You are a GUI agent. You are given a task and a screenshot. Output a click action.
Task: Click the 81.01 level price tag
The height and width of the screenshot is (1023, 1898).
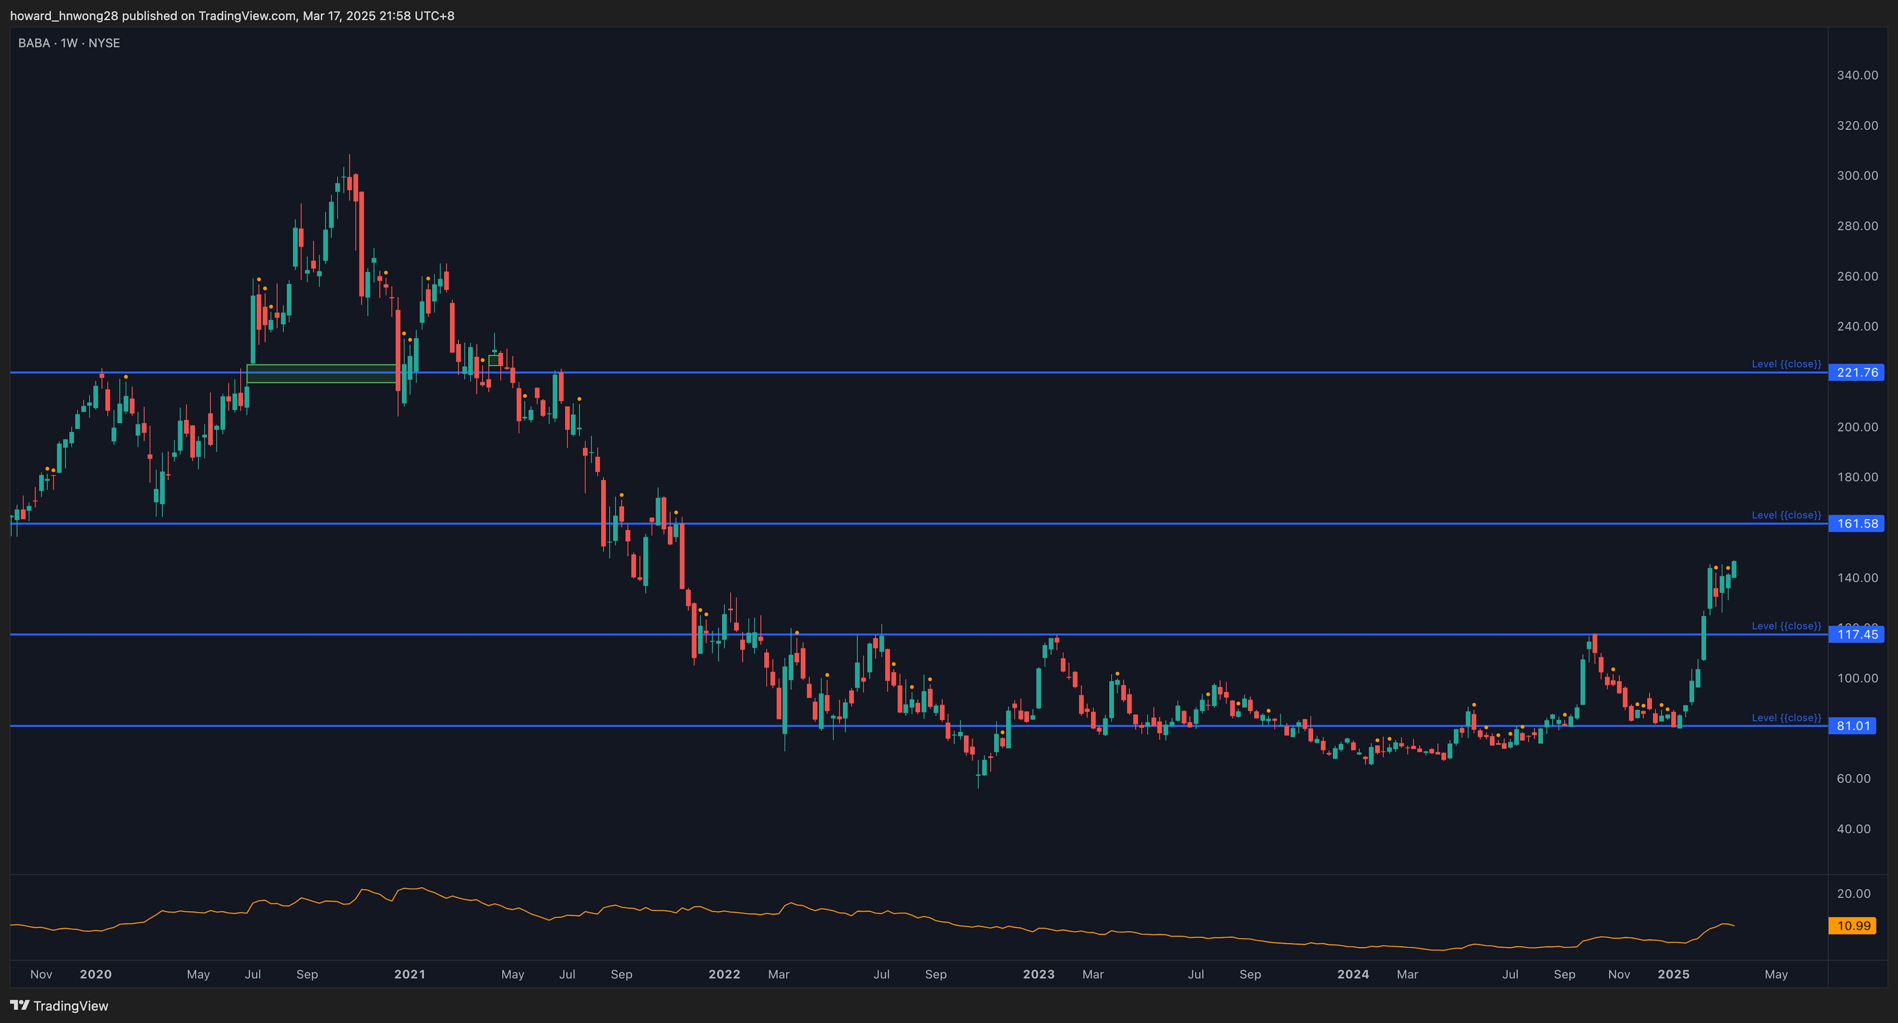click(x=1853, y=726)
